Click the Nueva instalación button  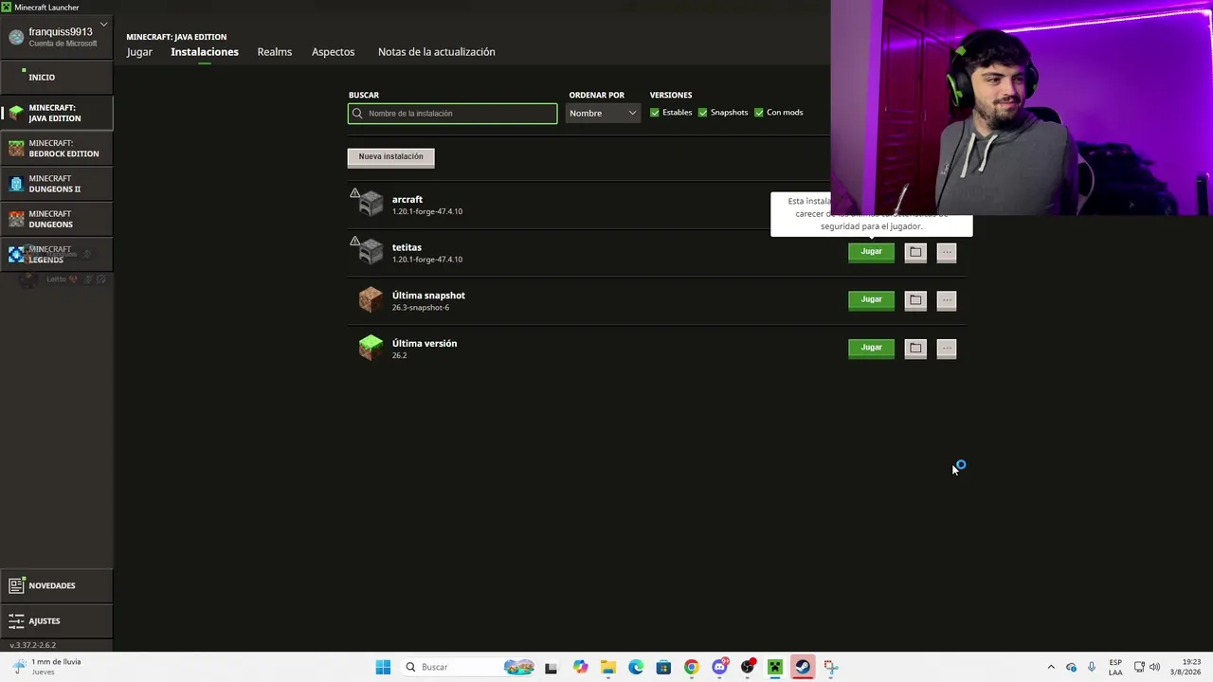click(x=391, y=157)
